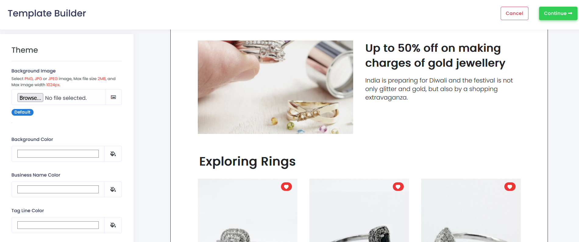Select the Background Color swatch field
This screenshot has height=242, width=579.
click(x=58, y=154)
